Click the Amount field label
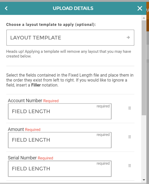The height and width of the screenshot is (184, 149). click(16, 129)
